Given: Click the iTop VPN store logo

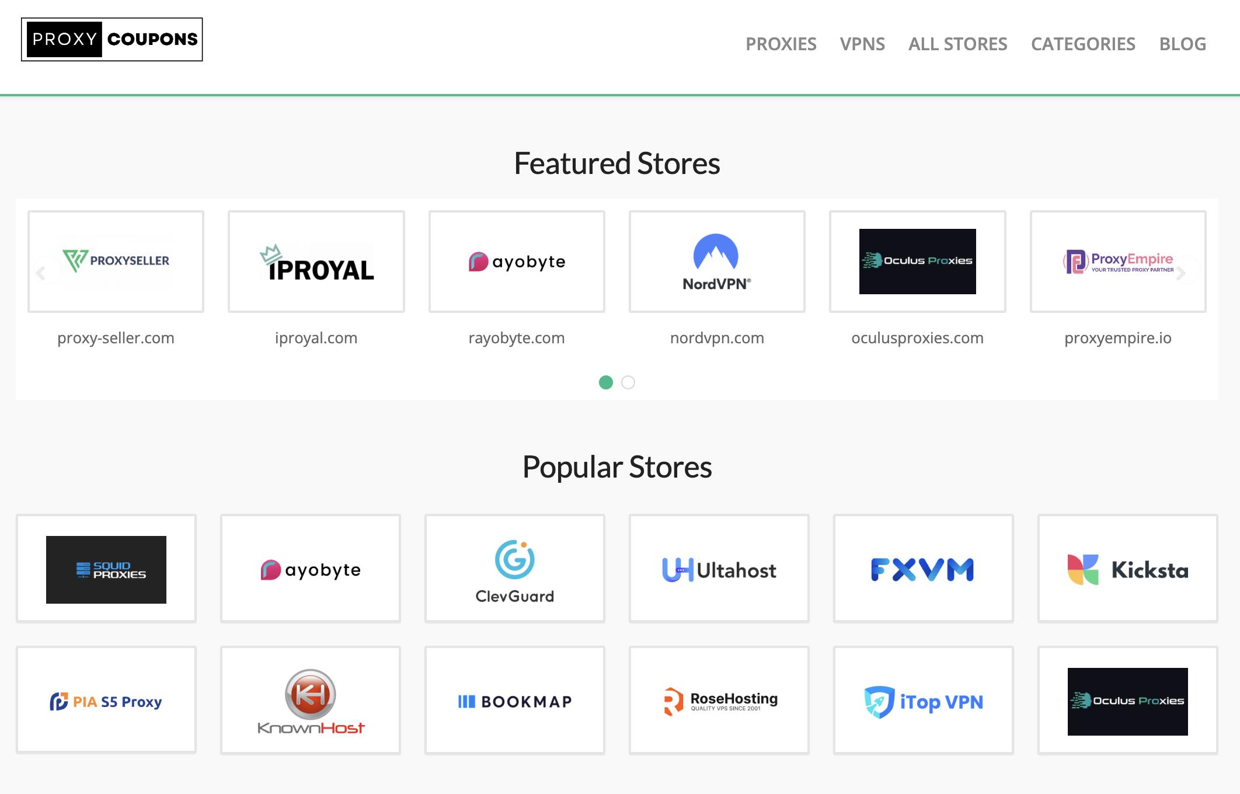Looking at the screenshot, I should pos(924,701).
